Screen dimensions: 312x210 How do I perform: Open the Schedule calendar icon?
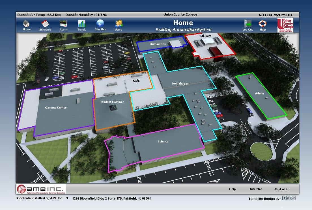tap(45, 23)
